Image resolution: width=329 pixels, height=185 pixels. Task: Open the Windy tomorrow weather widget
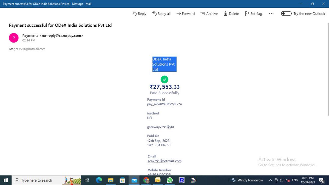point(246,180)
